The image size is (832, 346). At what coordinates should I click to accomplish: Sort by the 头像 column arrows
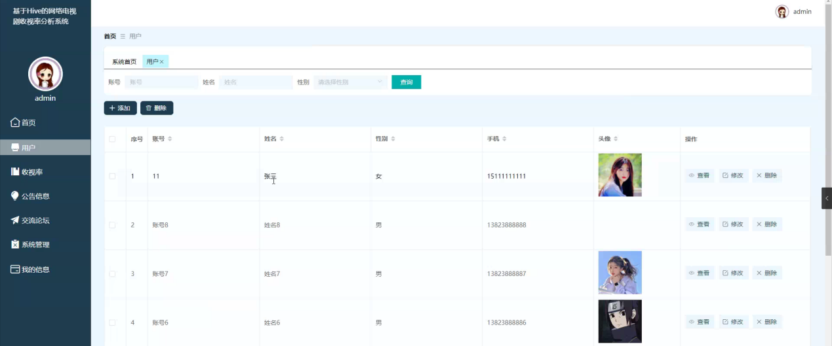tap(616, 139)
